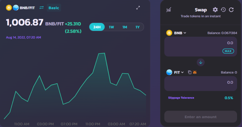
Task: Click the (2.58%) percentage change
Action: (73, 31)
